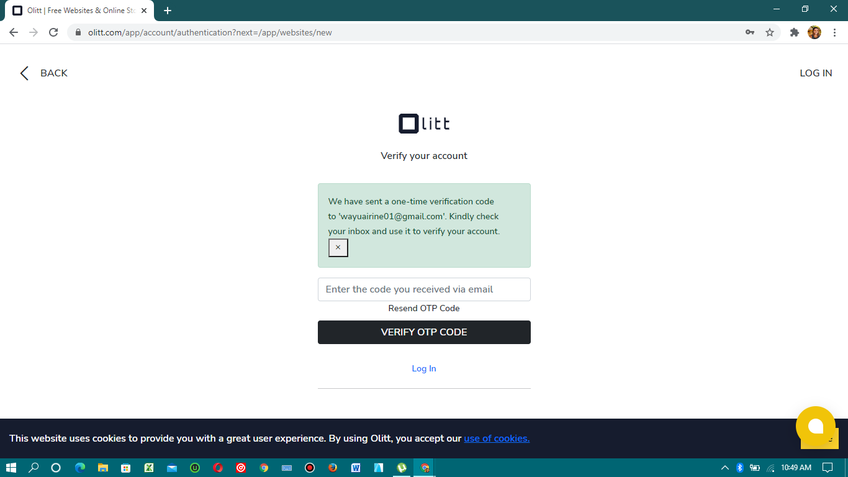
Task: Open on-screen keyboard taskbar icon
Action: pos(287,468)
